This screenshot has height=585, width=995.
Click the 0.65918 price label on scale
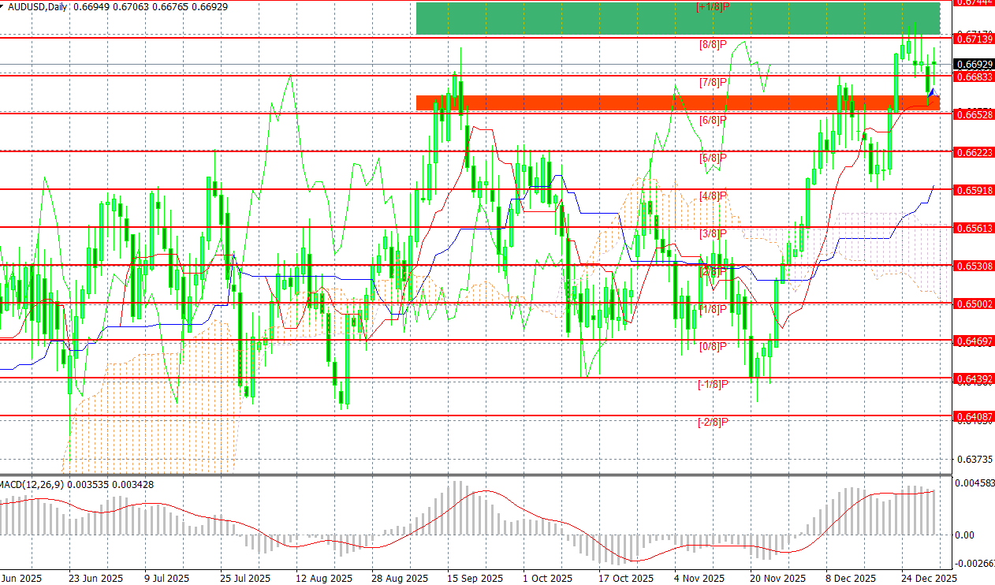(x=975, y=189)
